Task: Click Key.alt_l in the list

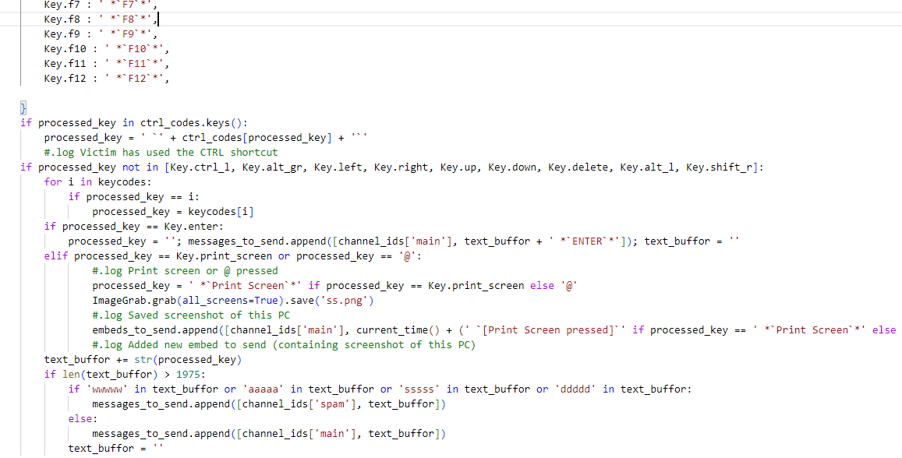Action: click(x=646, y=167)
